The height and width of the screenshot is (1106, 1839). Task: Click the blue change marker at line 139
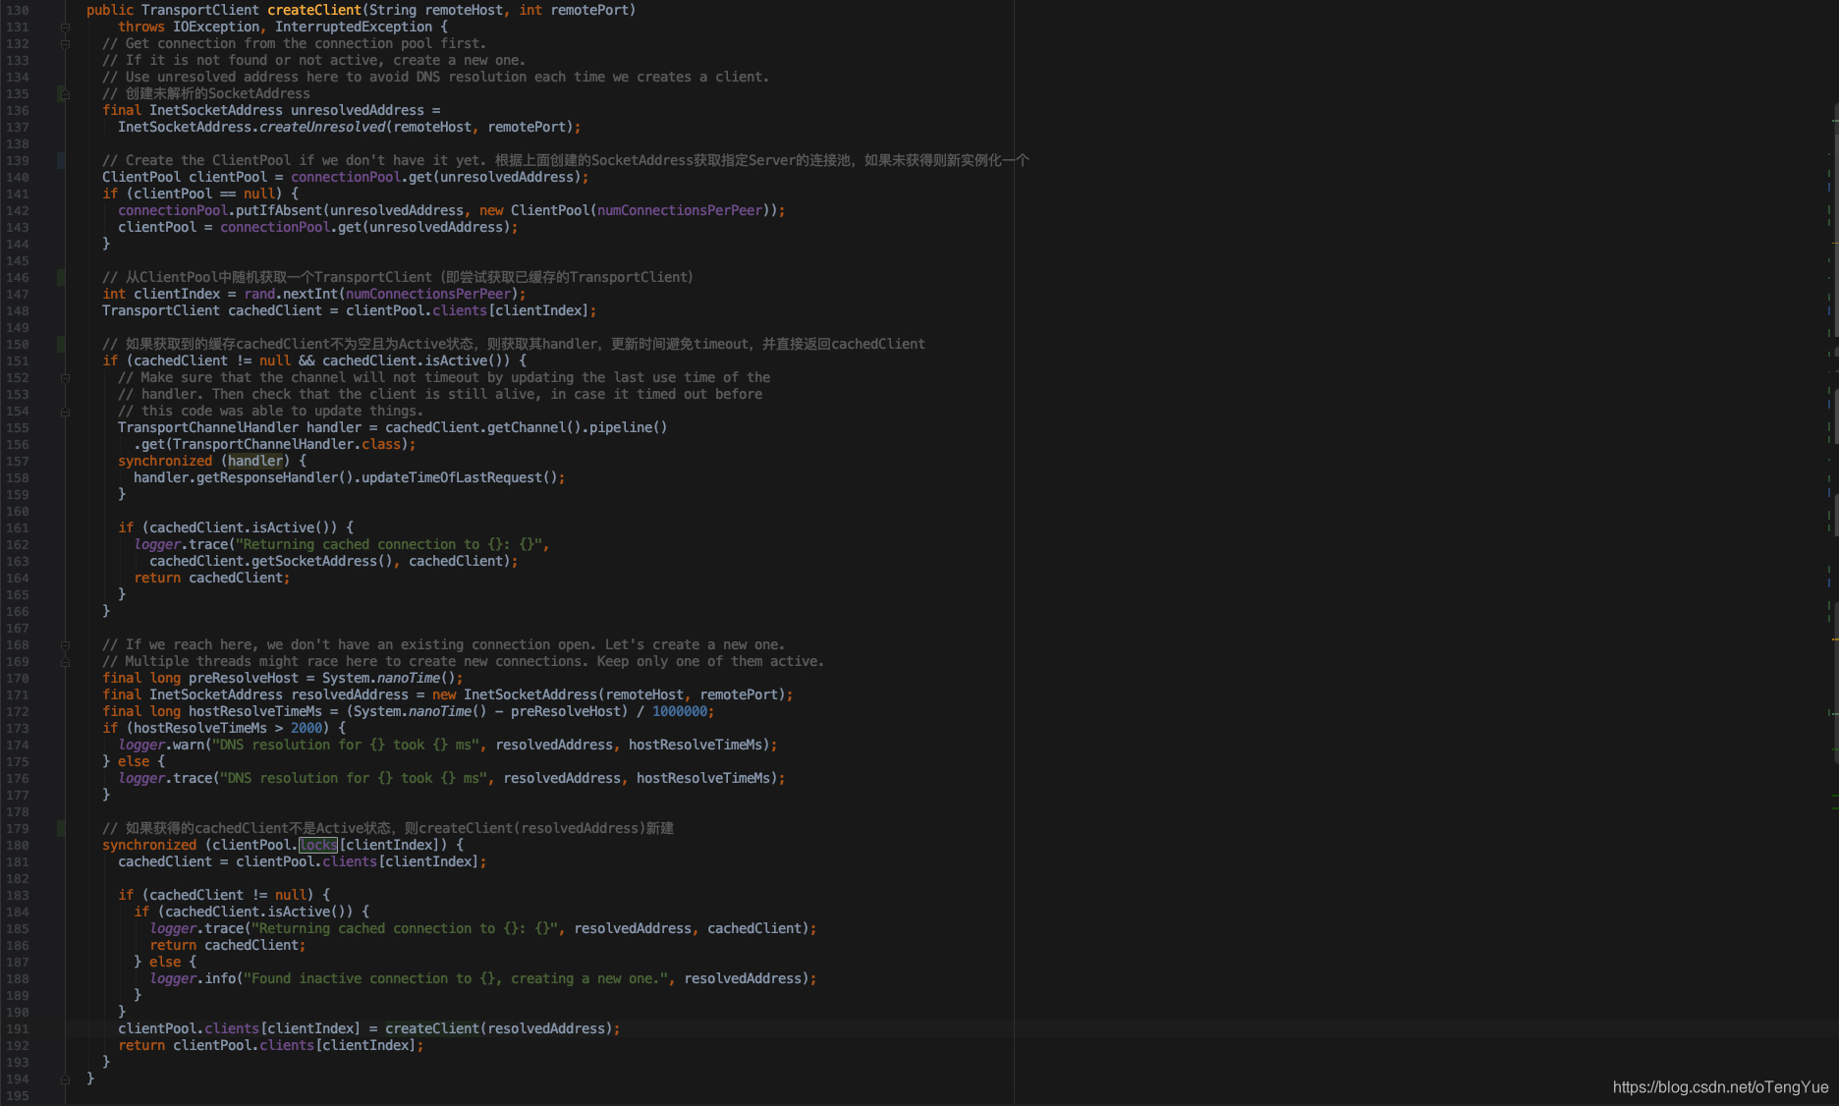61,160
